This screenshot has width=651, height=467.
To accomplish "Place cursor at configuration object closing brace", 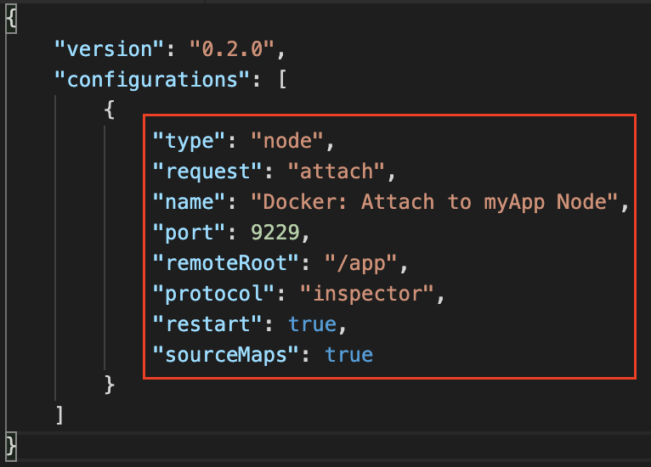I will tap(109, 385).
